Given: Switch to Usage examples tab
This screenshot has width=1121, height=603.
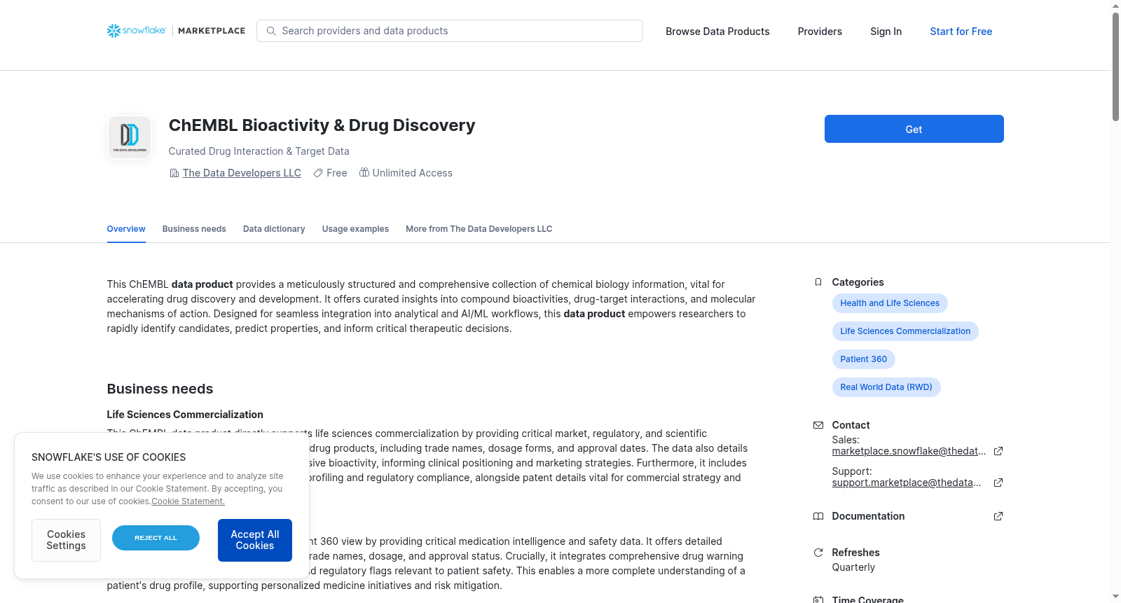Looking at the screenshot, I should point(355,229).
